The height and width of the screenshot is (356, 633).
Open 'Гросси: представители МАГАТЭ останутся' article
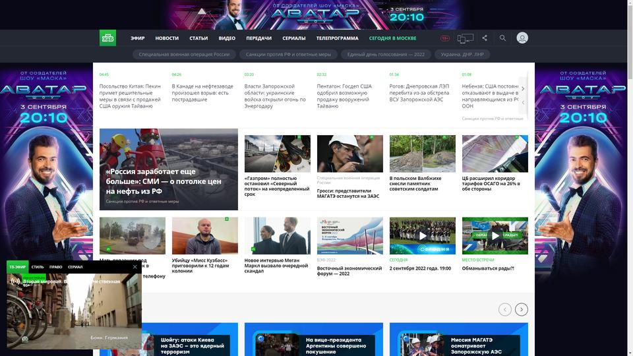[348, 193]
